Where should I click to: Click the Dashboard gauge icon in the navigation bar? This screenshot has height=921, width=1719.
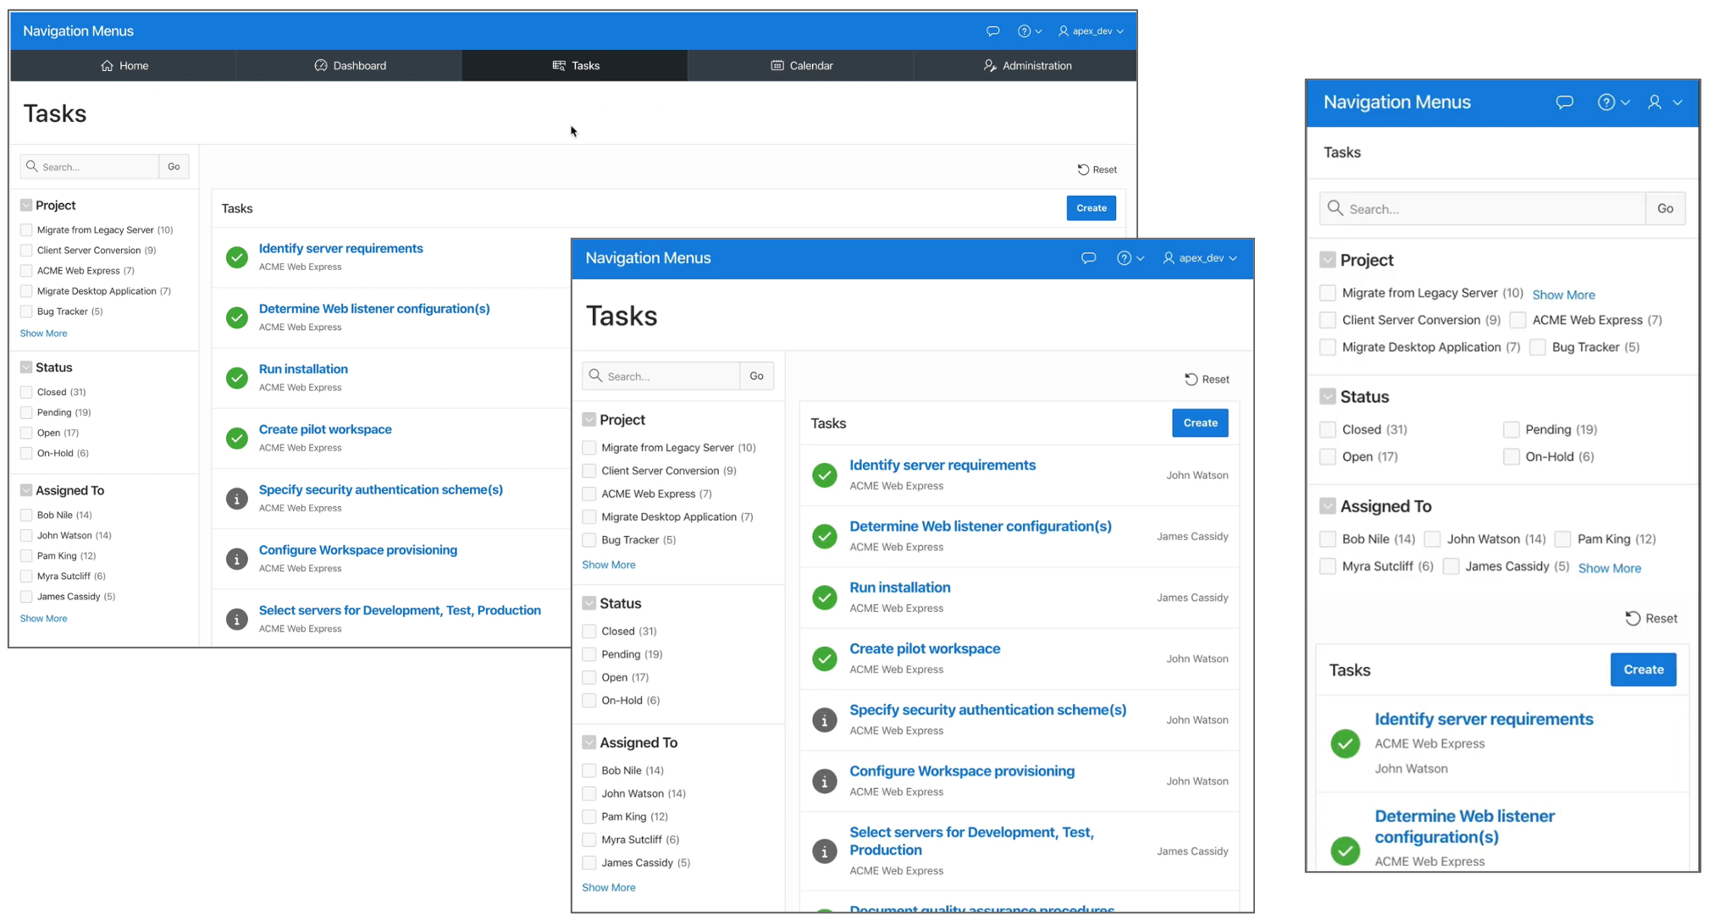point(321,66)
